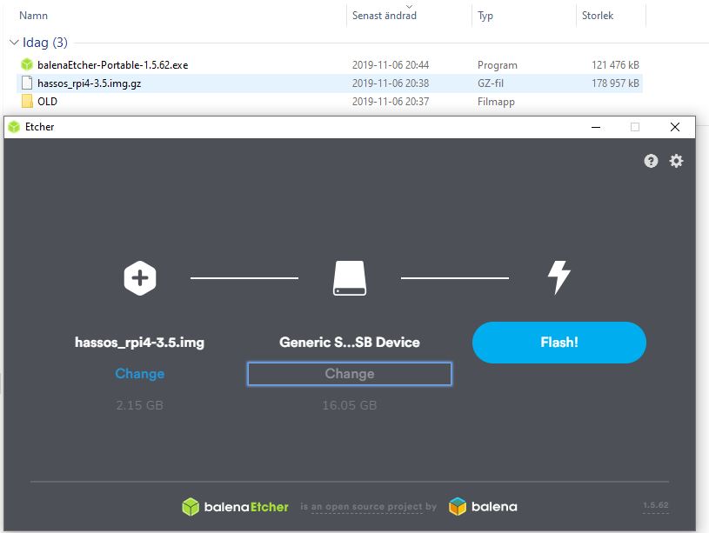
Task: Open 'is an open source project by' link
Action: [x=369, y=507]
